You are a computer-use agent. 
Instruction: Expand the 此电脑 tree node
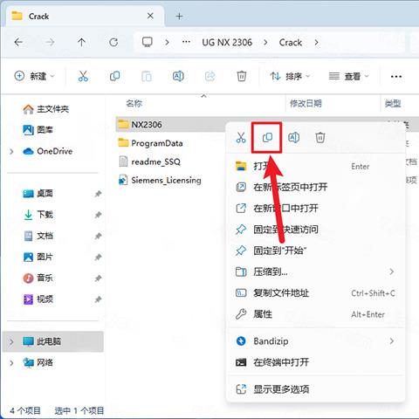click(x=11, y=341)
